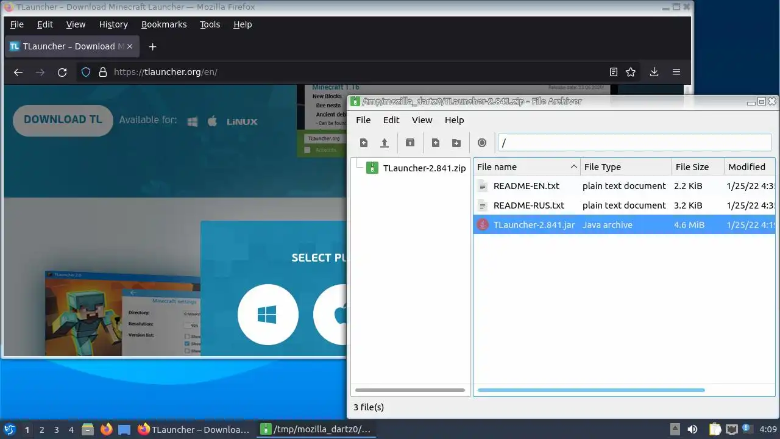Open Firefox Bookmarks menu
This screenshot has width=780, height=439.
pos(164,24)
